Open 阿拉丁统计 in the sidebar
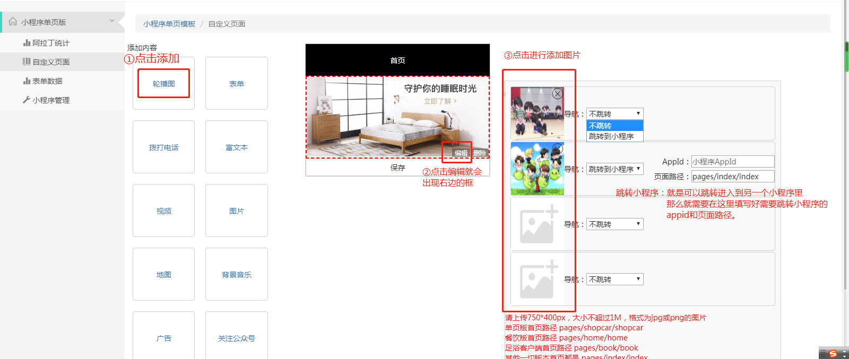Viewport: 849px width, 359px height. tap(50, 43)
